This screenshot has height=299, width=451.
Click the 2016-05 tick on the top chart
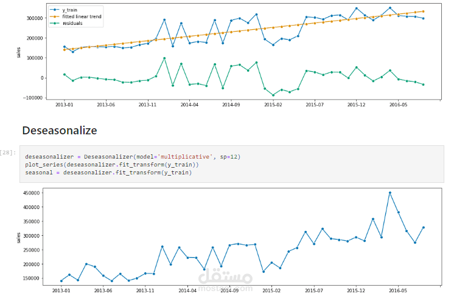point(398,105)
